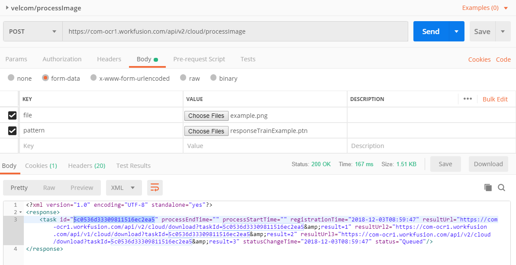The width and height of the screenshot is (516, 265).
Task: Click the closing </response> tag on line 4
Action: click(x=45, y=249)
